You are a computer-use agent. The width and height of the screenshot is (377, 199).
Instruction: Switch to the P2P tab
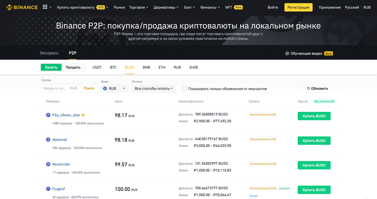pyautogui.click(x=73, y=53)
